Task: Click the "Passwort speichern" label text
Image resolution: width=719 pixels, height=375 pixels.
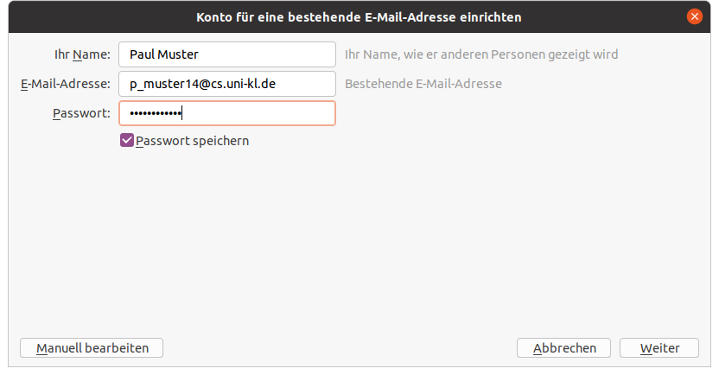Action: pyautogui.click(x=192, y=141)
